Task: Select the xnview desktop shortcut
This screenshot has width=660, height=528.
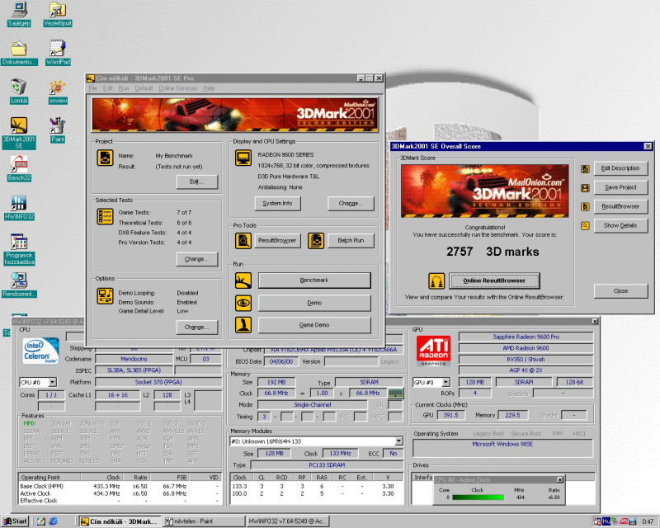Action: click(58, 92)
